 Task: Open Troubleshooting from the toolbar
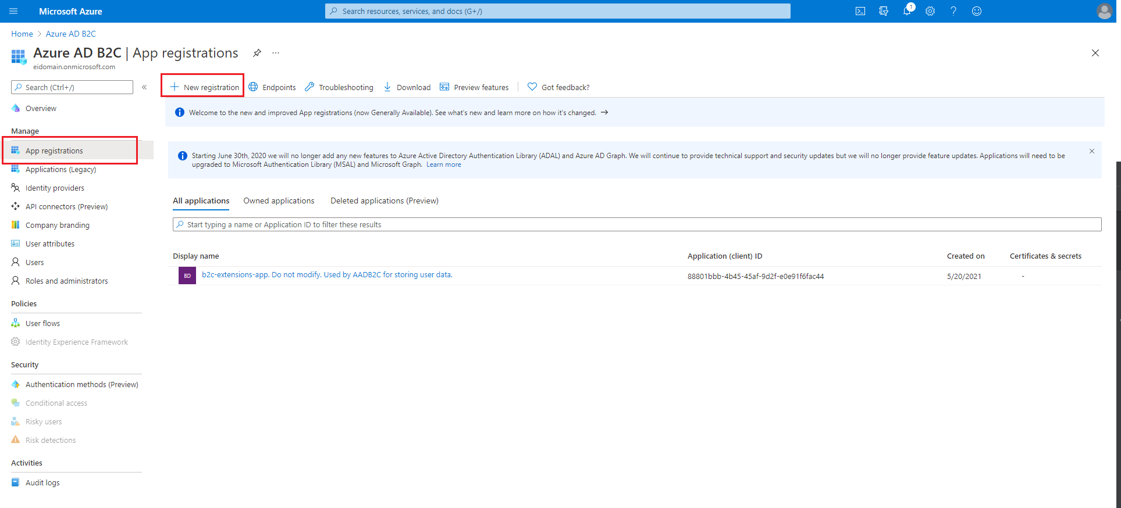click(x=339, y=87)
